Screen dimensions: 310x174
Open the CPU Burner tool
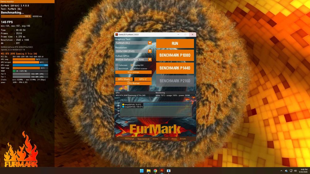click(133, 83)
